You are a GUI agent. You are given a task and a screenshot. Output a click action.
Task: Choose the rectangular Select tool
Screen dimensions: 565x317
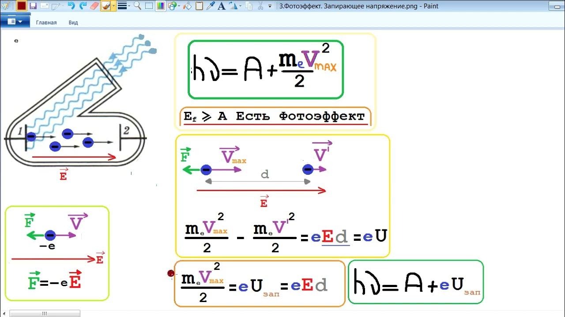149,6
